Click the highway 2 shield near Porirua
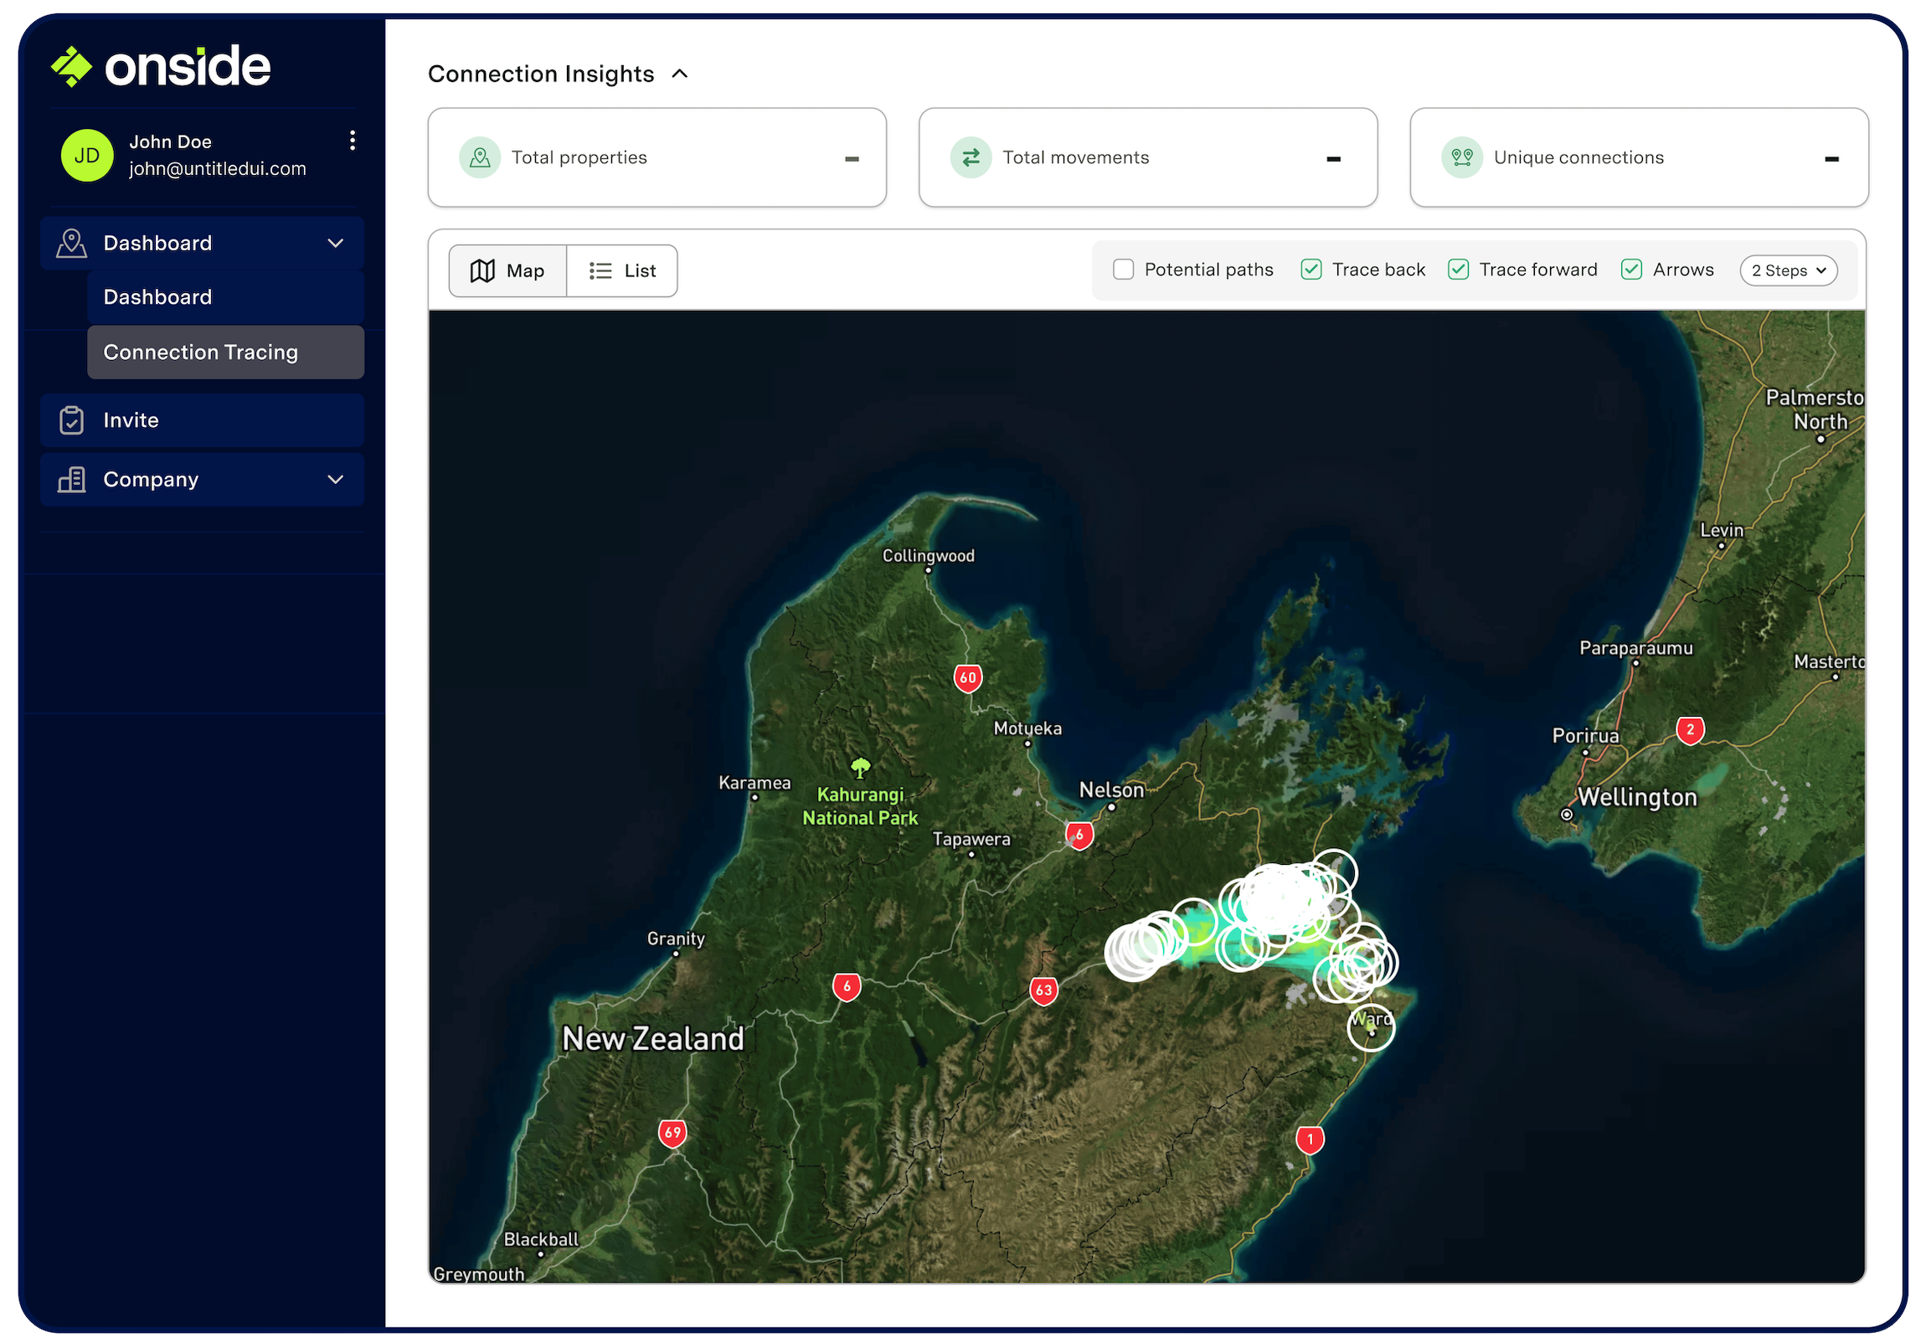 (1691, 731)
